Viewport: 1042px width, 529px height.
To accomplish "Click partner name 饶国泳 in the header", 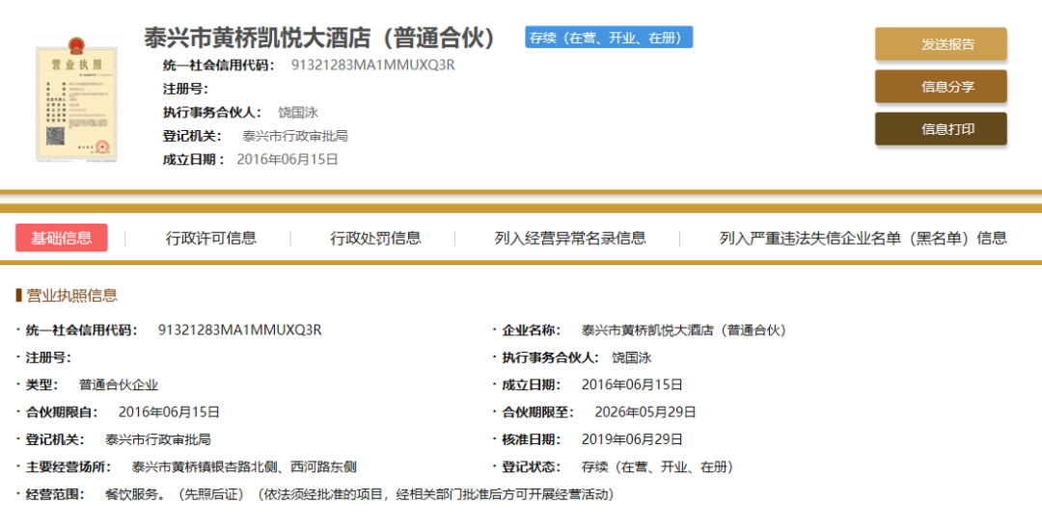I will (298, 112).
